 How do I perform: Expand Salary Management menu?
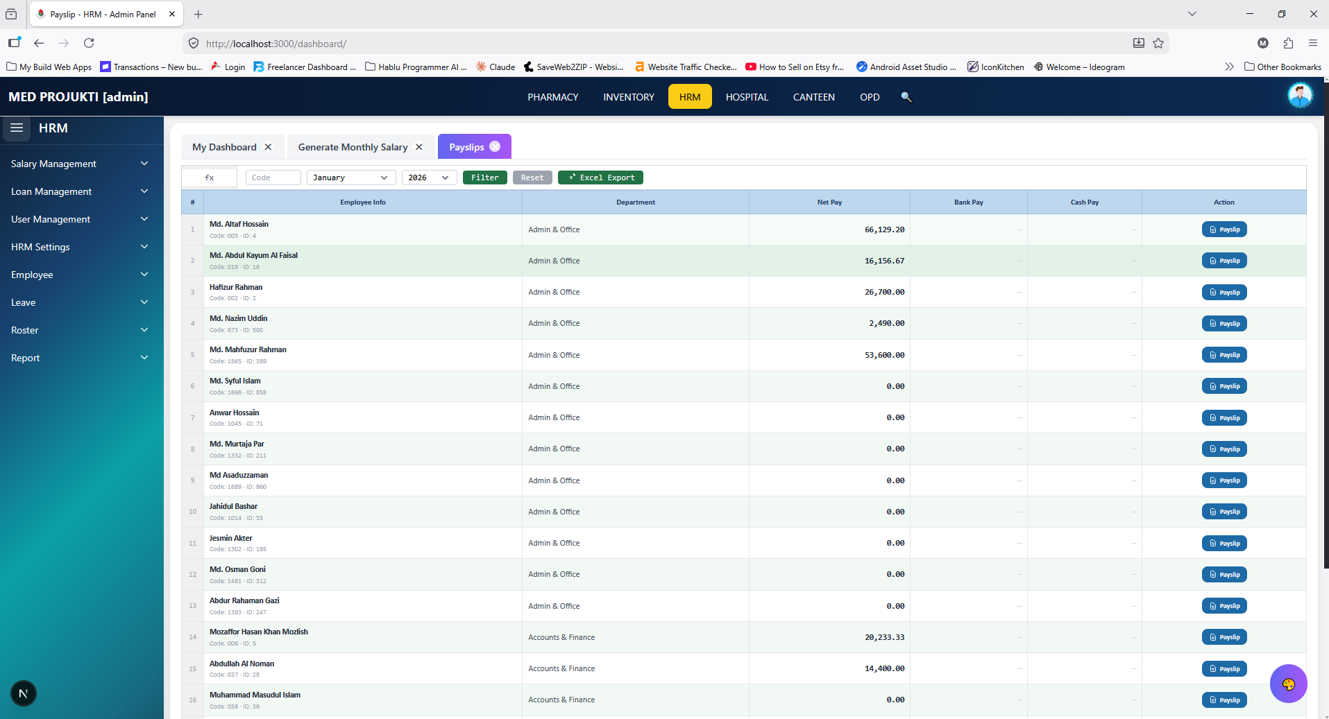tap(79, 164)
